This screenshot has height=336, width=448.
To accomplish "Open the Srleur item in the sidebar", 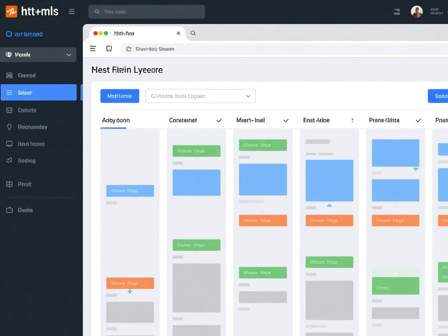I will click(38, 93).
